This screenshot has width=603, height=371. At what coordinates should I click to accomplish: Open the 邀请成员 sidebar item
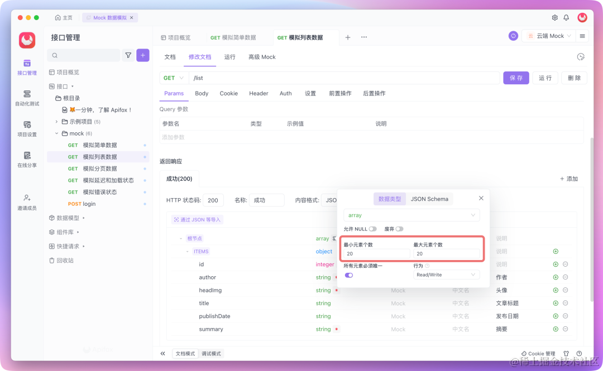(x=27, y=202)
